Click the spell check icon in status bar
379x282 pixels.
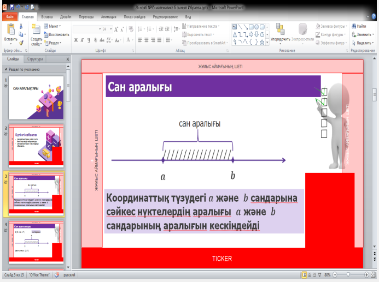(x=56, y=275)
